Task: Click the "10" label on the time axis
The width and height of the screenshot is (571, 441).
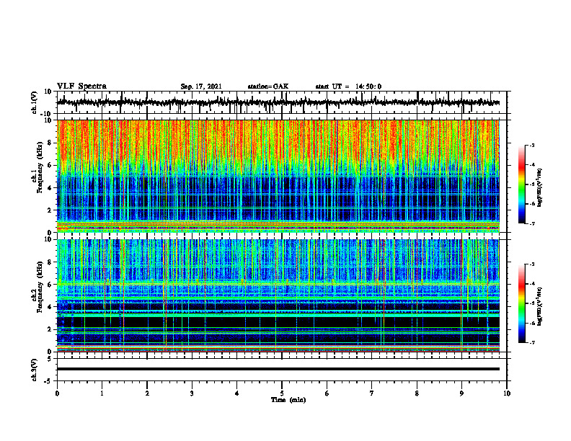Action: click(507, 393)
